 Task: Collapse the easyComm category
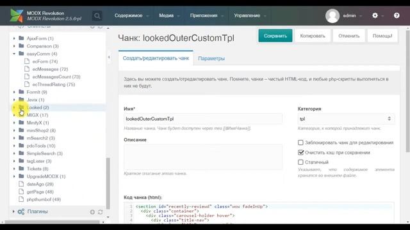pos(14,54)
